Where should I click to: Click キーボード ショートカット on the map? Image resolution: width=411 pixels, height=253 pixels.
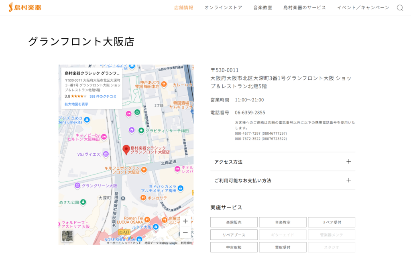pyautogui.click(x=124, y=243)
